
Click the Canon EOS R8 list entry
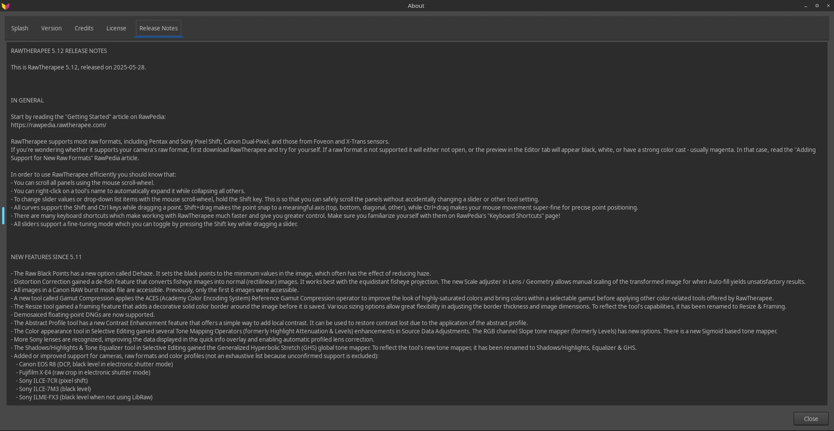click(x=95, y=364)
